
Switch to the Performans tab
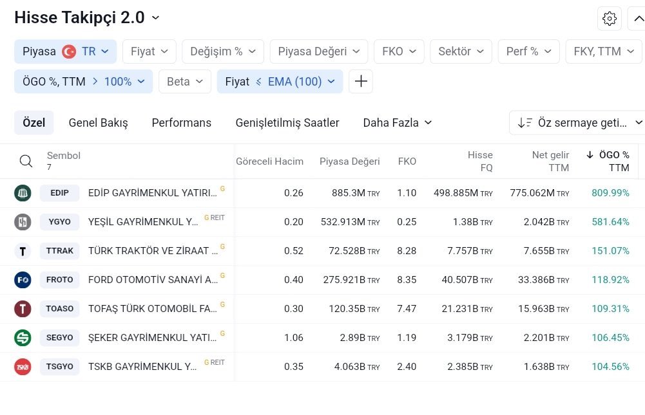click(x=182, y=122)
